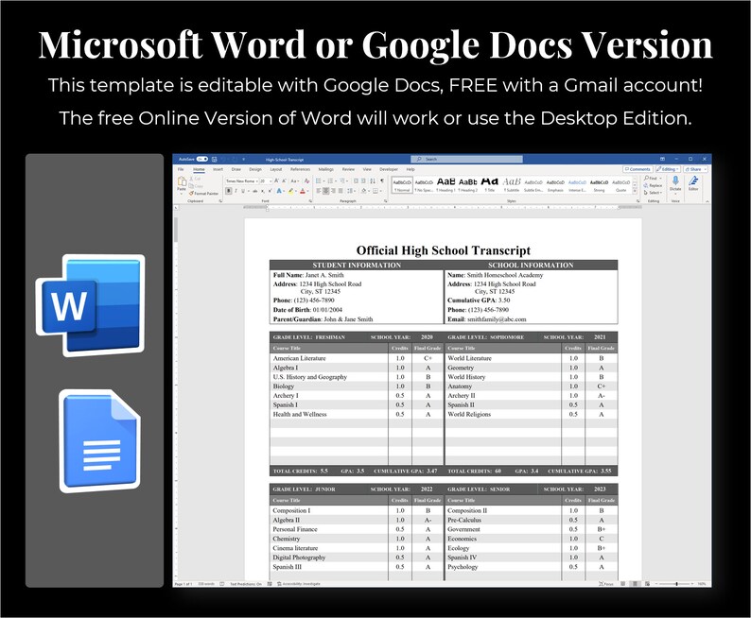Activate the Format Painter
751x618 pixels.
(x=203, y=194)
